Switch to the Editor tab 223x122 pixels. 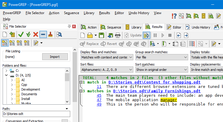[174, 27]
